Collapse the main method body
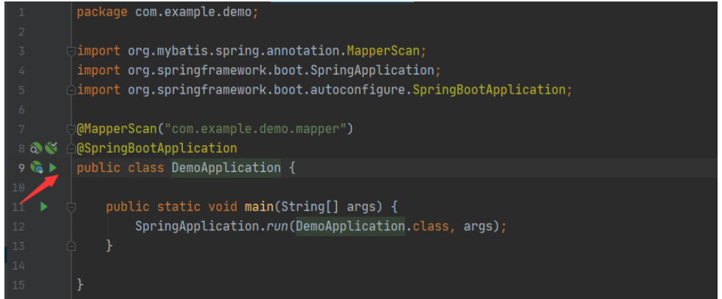Screen dimensions: 722x299 coord(72,207)
